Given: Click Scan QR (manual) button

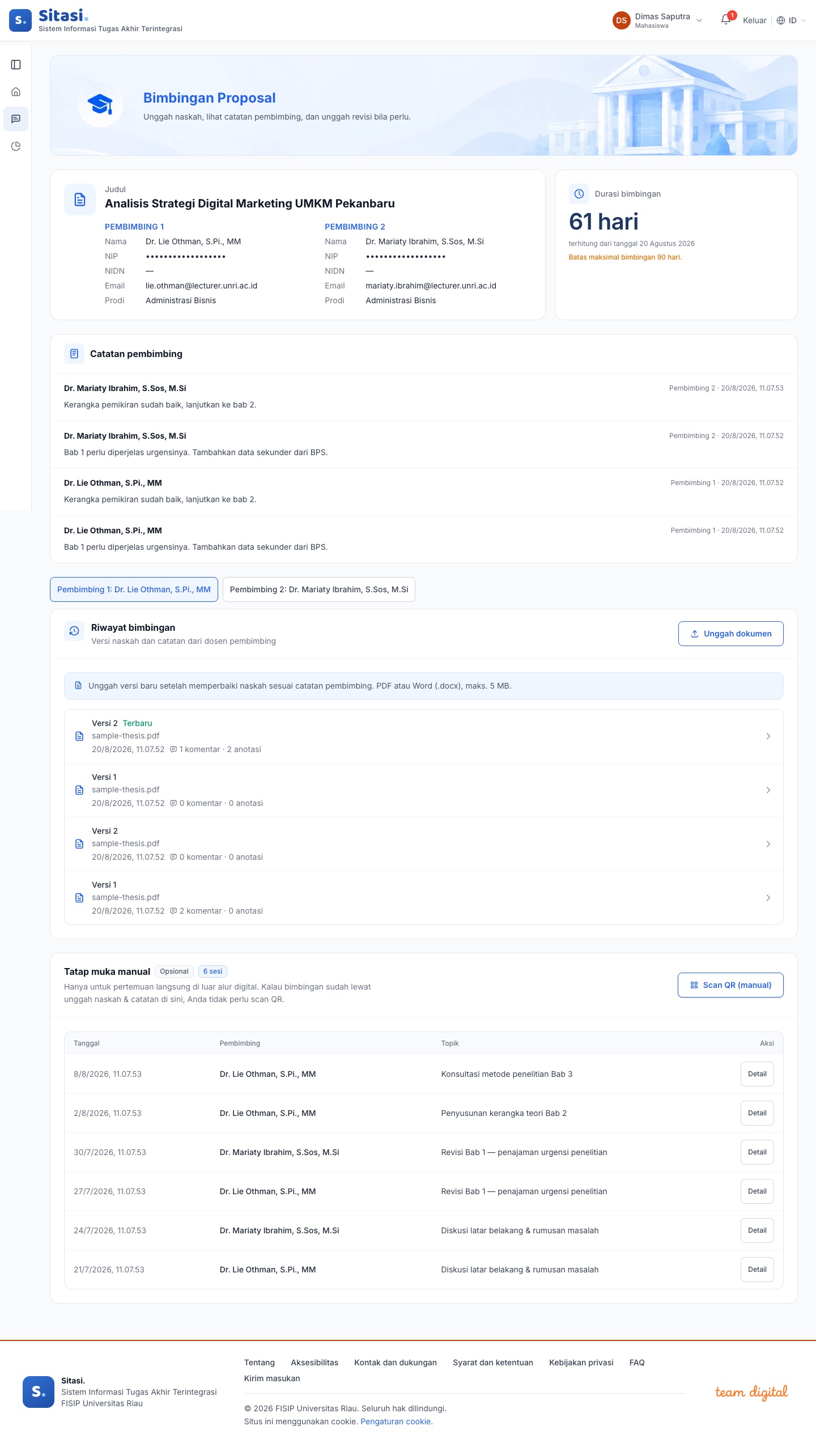Looking at the screenshot, I should click(730, 985).
